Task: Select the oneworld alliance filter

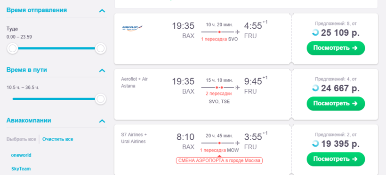Action: (21, 155)
